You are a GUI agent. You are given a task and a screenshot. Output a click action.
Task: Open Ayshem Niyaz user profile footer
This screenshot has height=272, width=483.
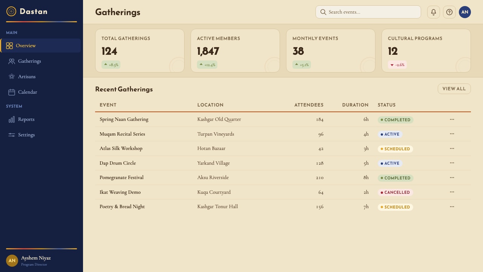(42, 261)
